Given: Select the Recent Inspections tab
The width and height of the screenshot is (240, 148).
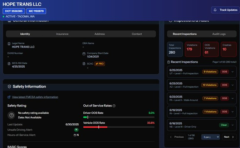Looking at the screenshot, I should [185, 34].
